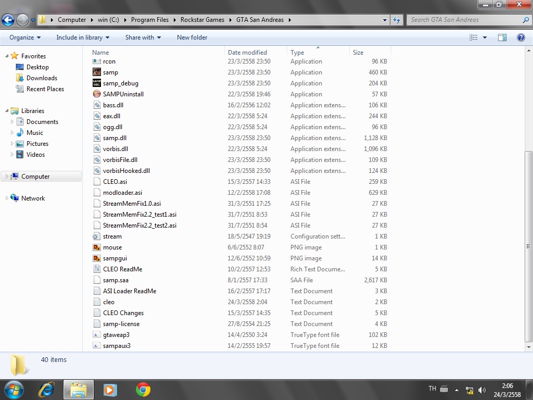The width and height of the screenshot is (533, 400).
Task: Select the StreamMemFix2.2_test2.asi file
Action: 139,225
